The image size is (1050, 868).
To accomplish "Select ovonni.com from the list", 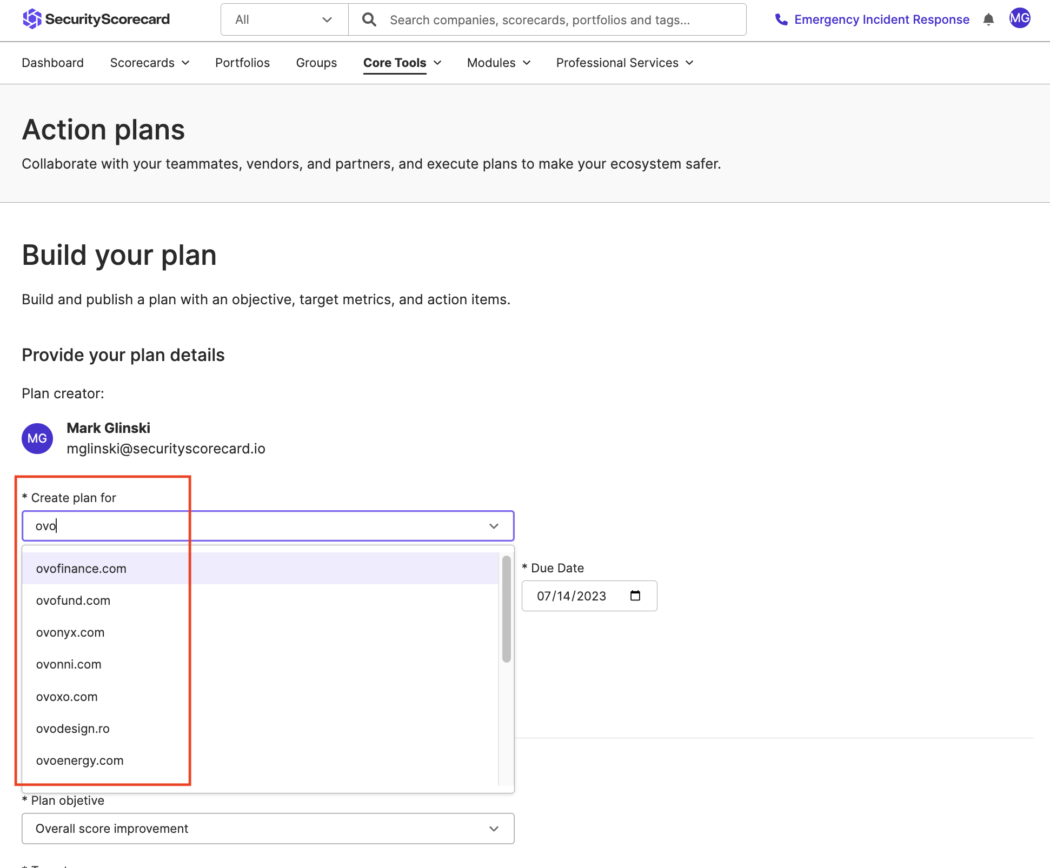I will (x=260, y=664).
